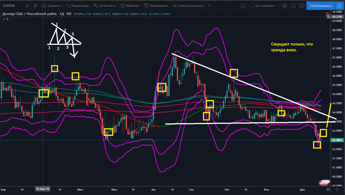Viewport: 345px width, 195px height.
Task: Click the Опубликовать publish button
Action: coord(321,6)
